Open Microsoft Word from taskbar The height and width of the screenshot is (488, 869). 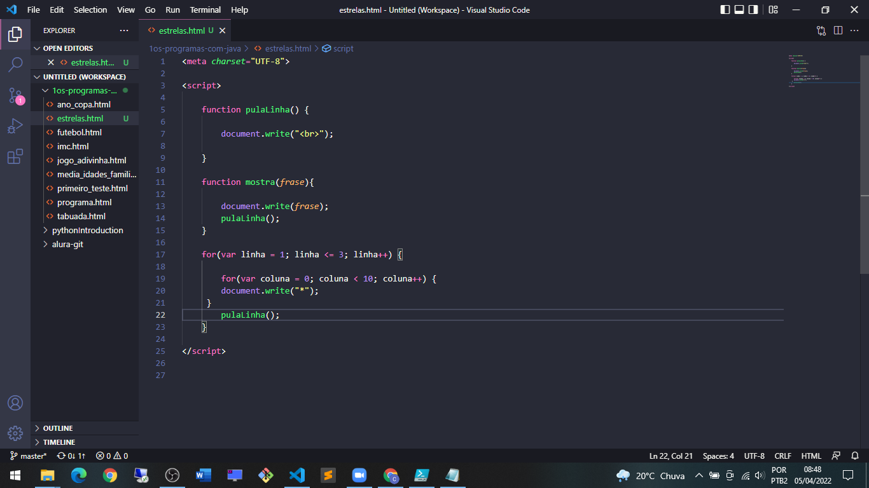tap(203, 475)
